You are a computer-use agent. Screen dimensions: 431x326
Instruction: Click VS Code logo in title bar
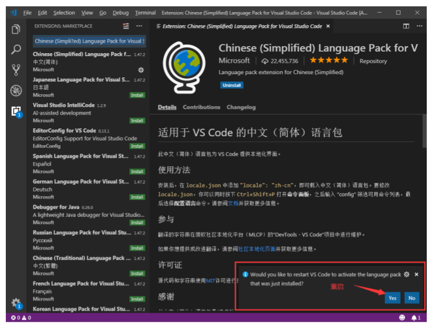14,13
